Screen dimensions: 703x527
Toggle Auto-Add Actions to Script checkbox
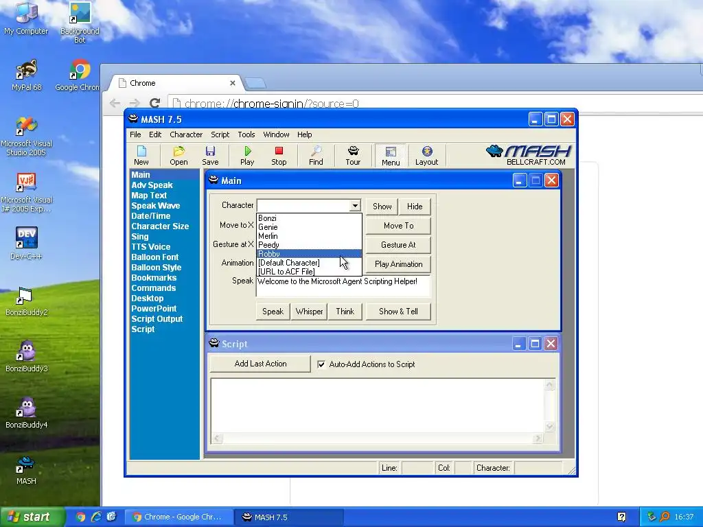point(321,364)
